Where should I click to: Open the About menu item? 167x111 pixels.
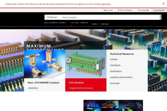tap(95, 24)
